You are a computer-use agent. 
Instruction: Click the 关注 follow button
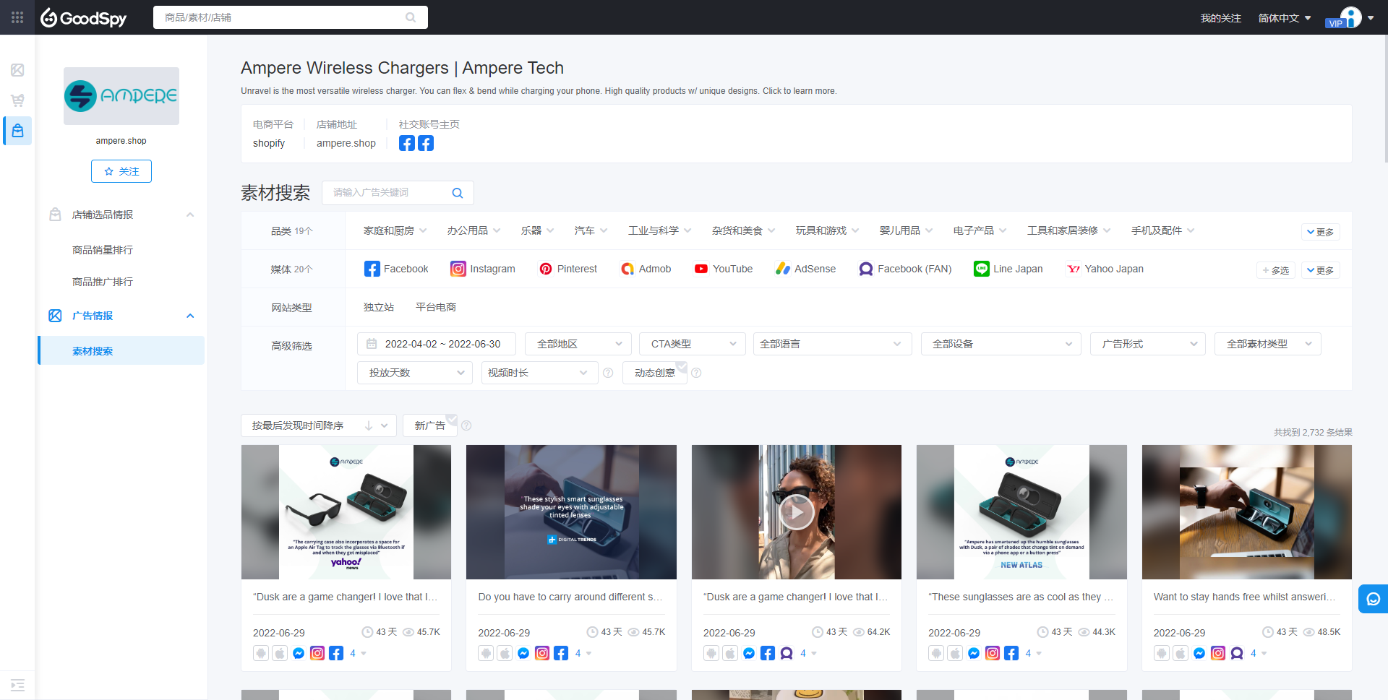point(121,171)
